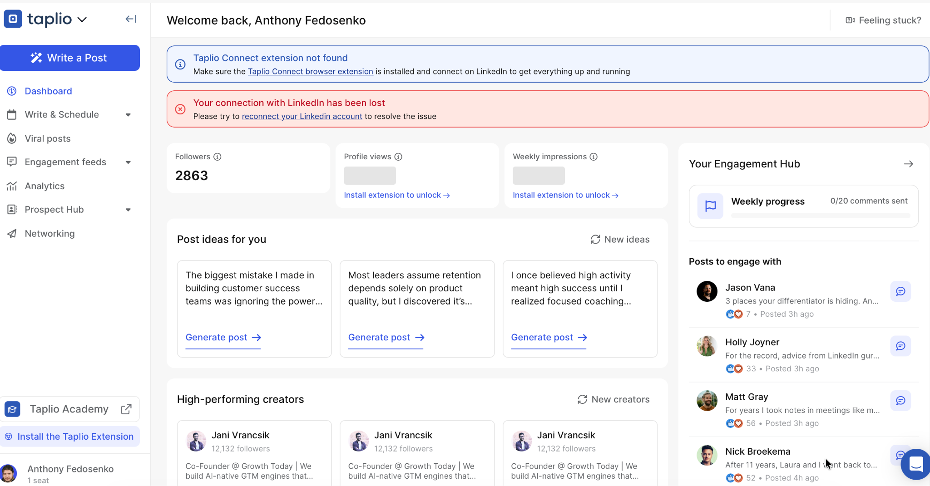This screenshot has height=486, width=930.
Task: Open the Networking section
Action: click(x=49, y=234)
